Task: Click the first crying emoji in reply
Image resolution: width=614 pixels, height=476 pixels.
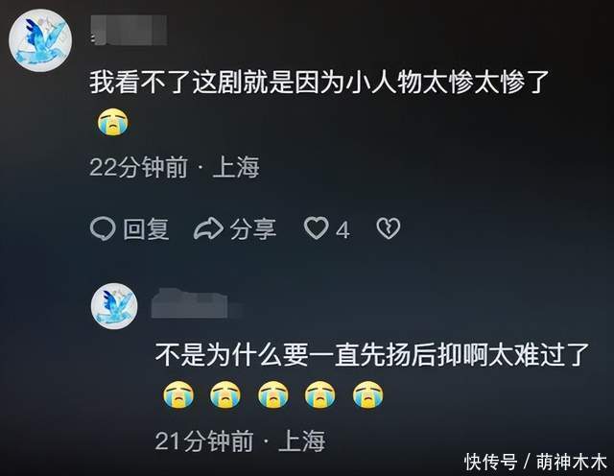Action: 178,394
